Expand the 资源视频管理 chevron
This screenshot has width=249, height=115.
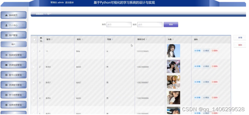(x=23, y=65)
